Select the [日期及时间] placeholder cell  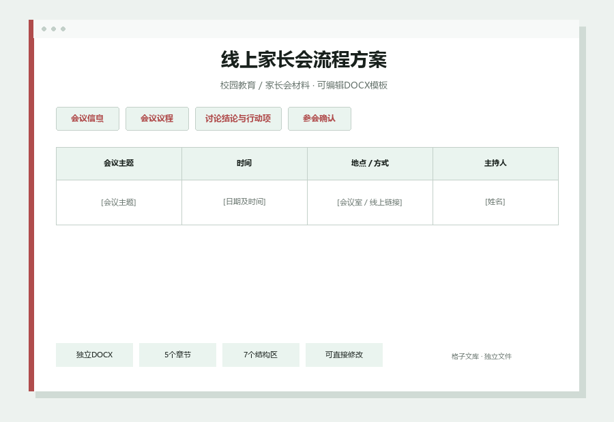[244, 202]
